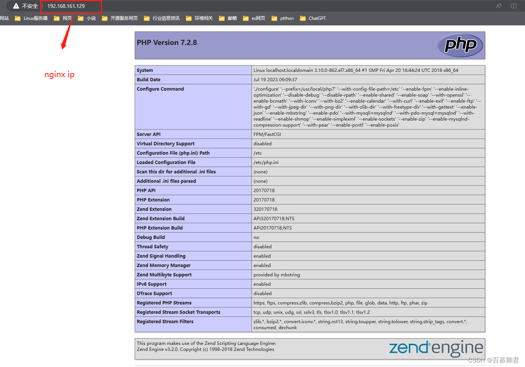Click the Additional .ini files parsed label
Image resolution: width=525 pixels, height=367 pixels.
(x=166, y=181)
